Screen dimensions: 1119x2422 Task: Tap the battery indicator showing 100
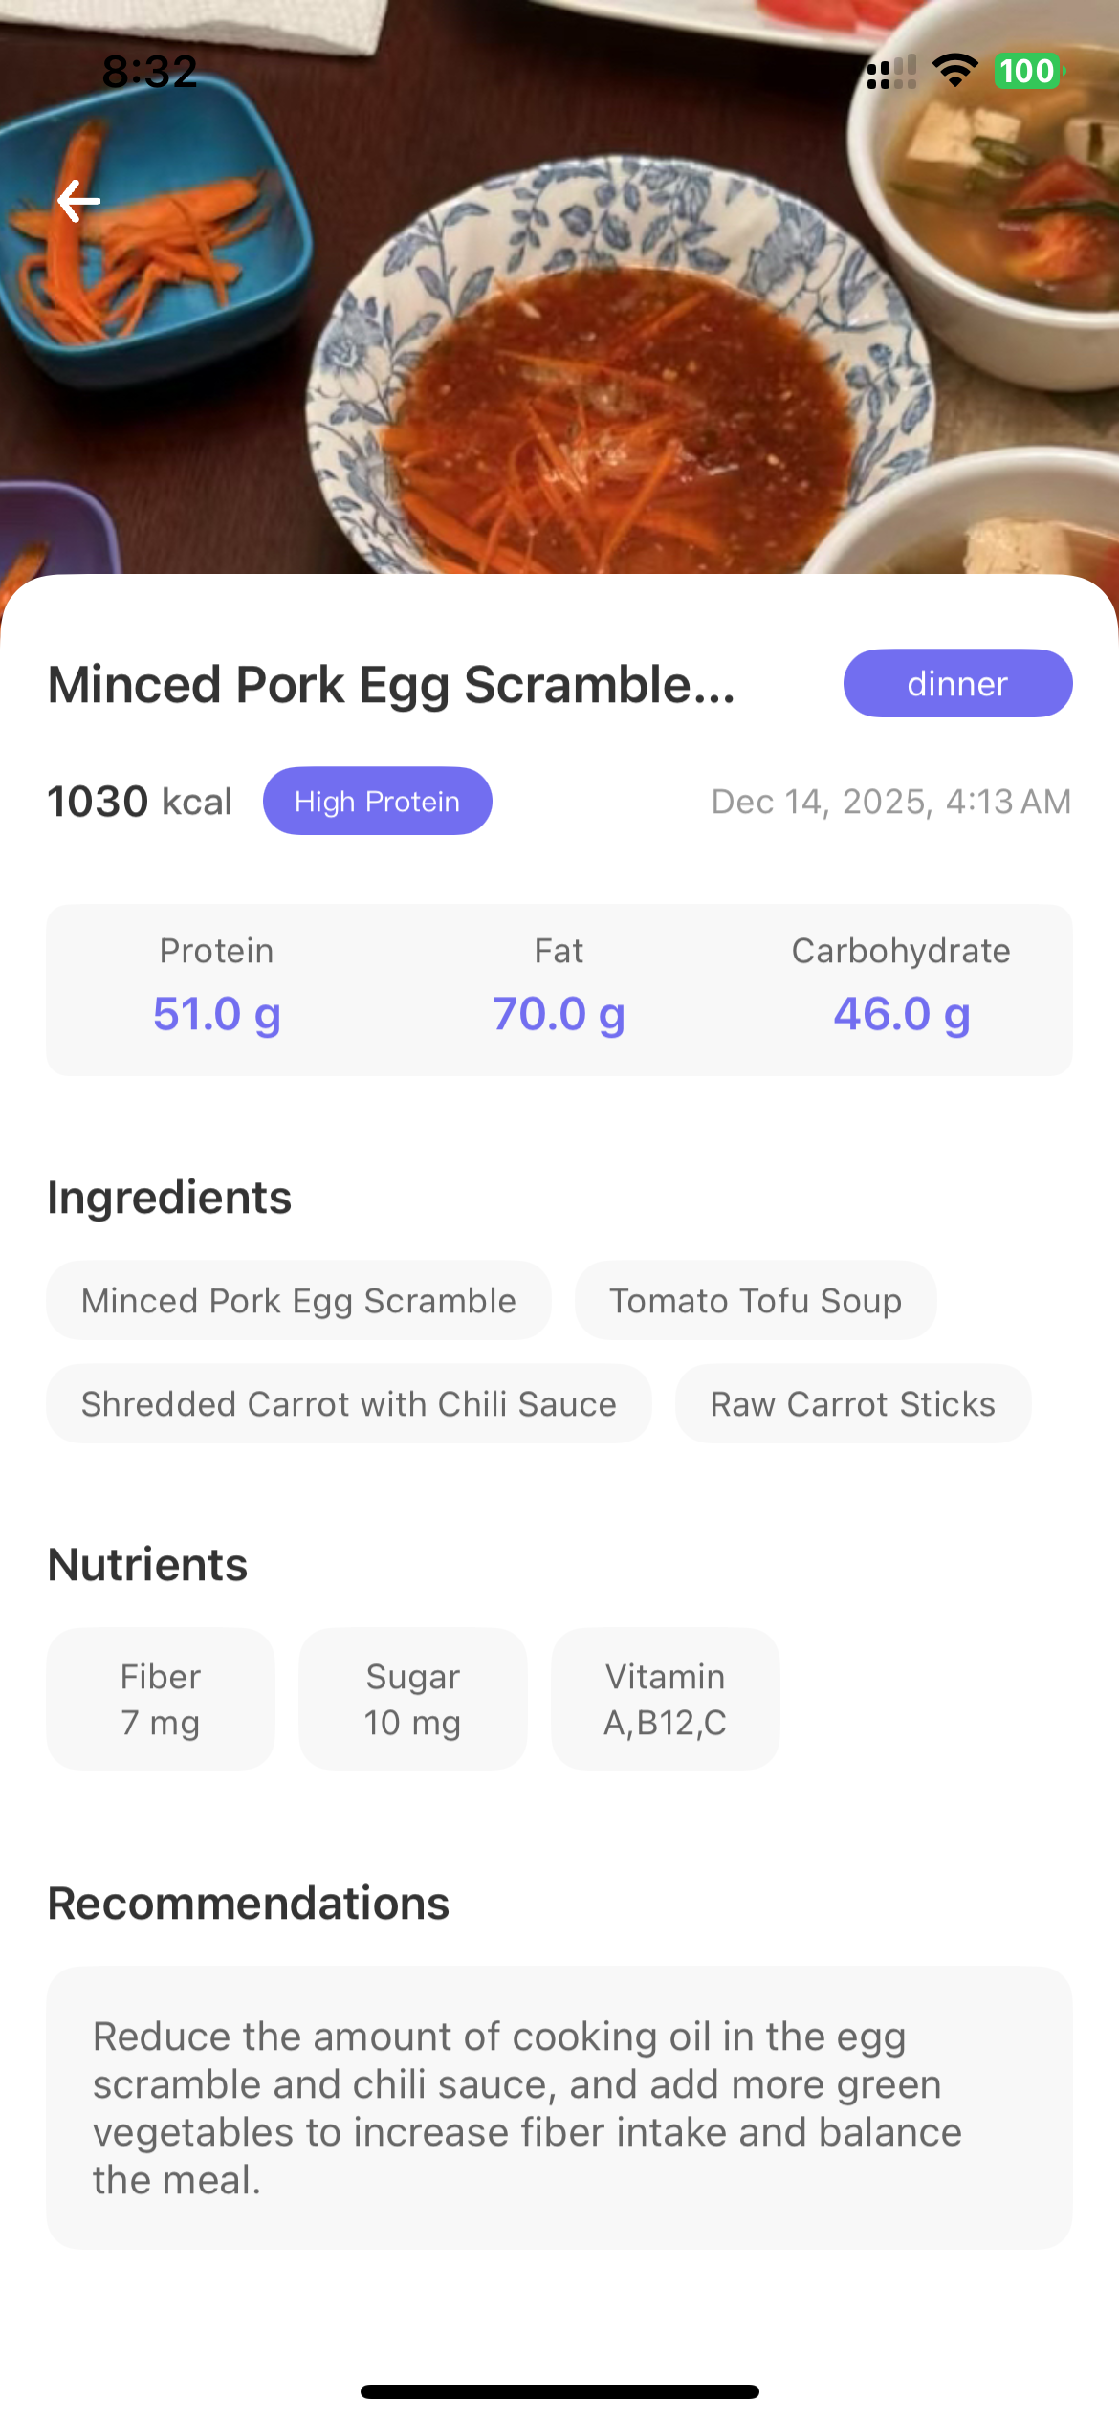[1028, 71]
